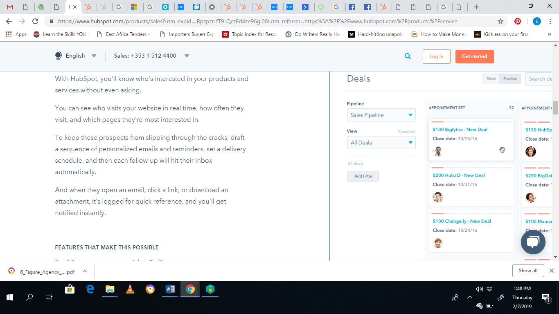Click the Hub.IO deal owner avatar
559x314 pixels.
point(438,197)
